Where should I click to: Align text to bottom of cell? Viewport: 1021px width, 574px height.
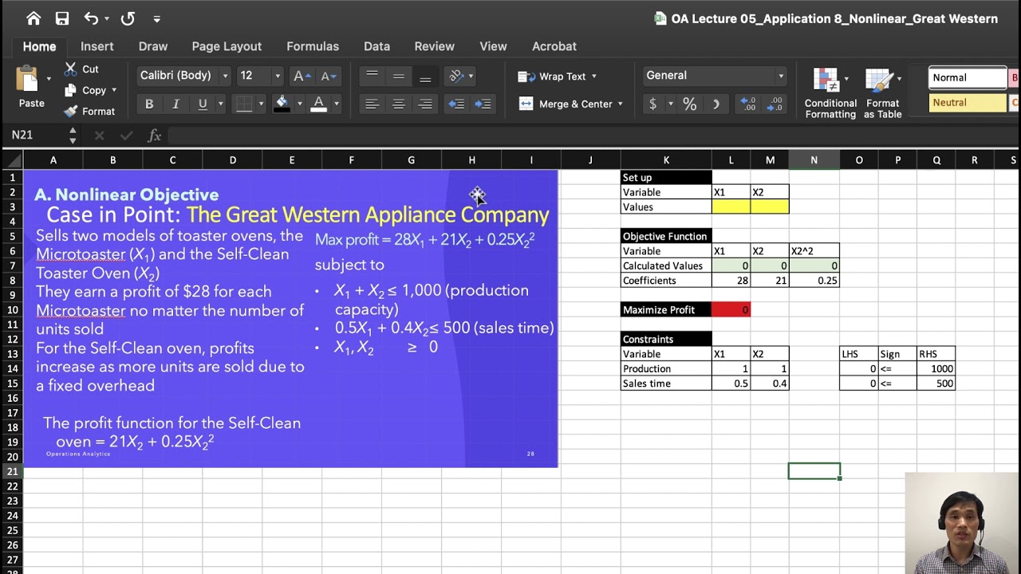[425, 77]
